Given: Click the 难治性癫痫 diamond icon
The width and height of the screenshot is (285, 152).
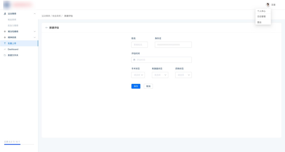Looking at the screenshot, I should pos(5,31).
